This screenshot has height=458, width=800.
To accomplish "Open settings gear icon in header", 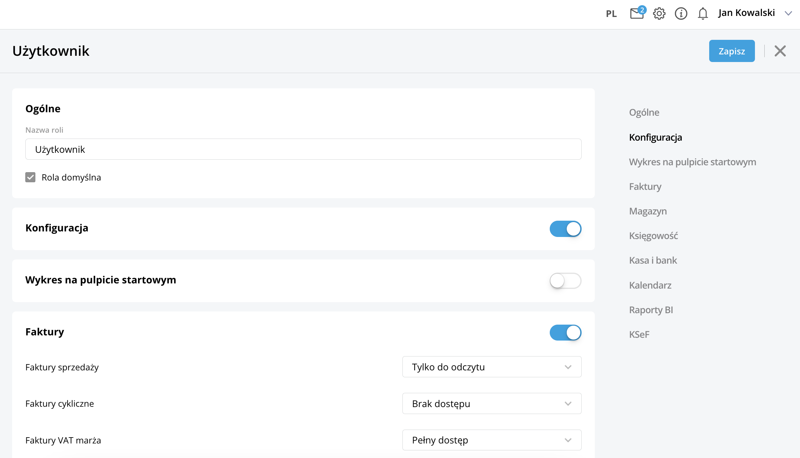I will tap(659, 14).
